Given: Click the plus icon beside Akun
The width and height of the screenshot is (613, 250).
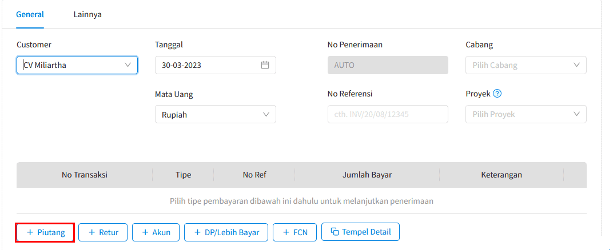Looking at the screenshot, I should [145, 232].
